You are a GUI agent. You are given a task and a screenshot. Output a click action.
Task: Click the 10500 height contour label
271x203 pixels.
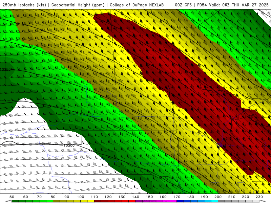(69, 145)
